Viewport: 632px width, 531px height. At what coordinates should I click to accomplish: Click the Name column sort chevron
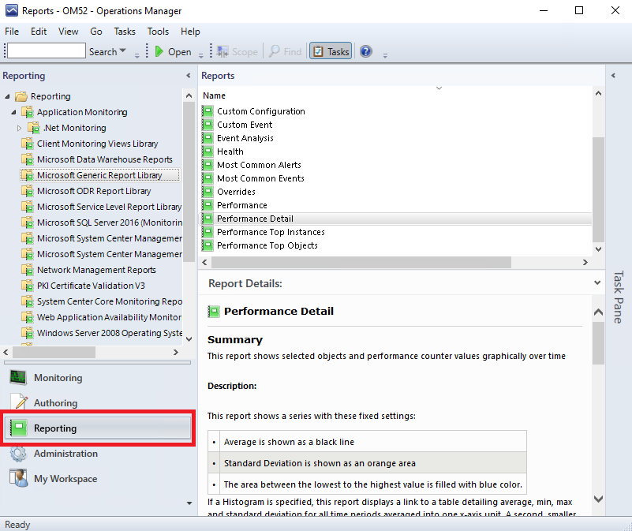tap(439, 88)
